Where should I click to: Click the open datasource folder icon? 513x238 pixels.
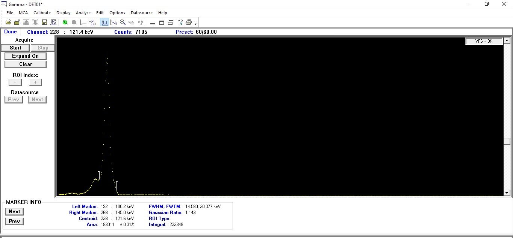click(x=8, y=22)
